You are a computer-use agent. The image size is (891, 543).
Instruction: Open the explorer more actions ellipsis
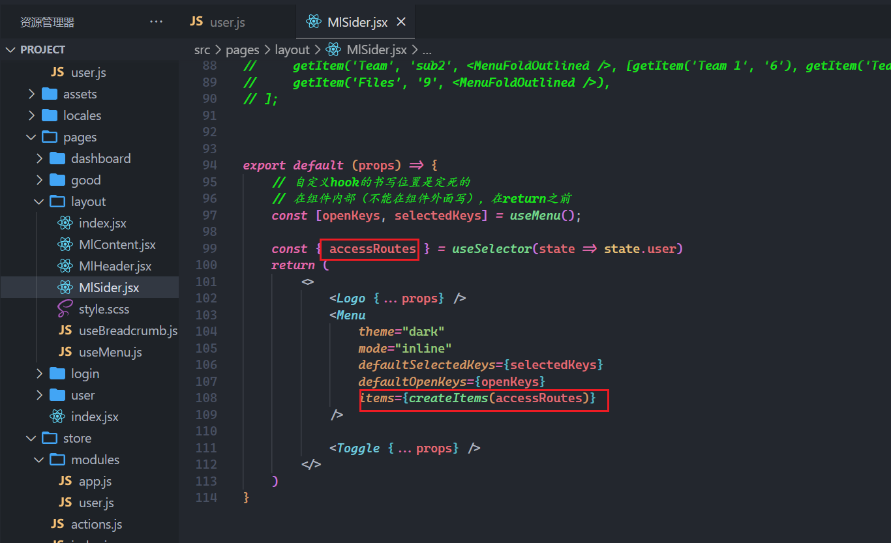156,22
